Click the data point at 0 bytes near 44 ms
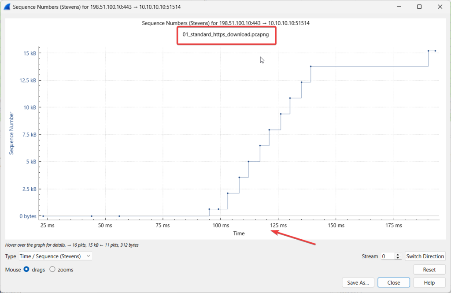The image size is (451, 293). 91,216
